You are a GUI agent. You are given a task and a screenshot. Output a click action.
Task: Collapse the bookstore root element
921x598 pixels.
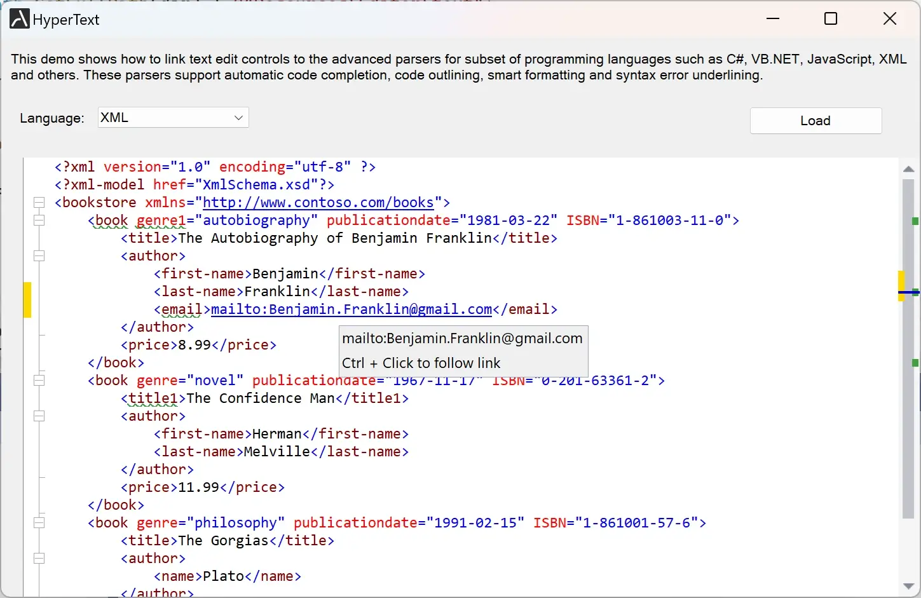(x=39, y=202)
